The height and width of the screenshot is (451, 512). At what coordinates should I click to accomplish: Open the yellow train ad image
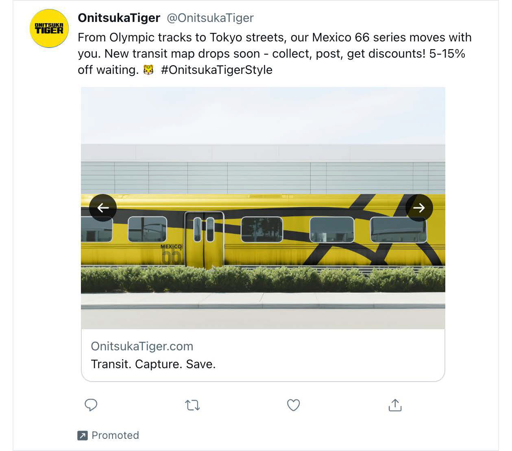[x=263, y=208]
